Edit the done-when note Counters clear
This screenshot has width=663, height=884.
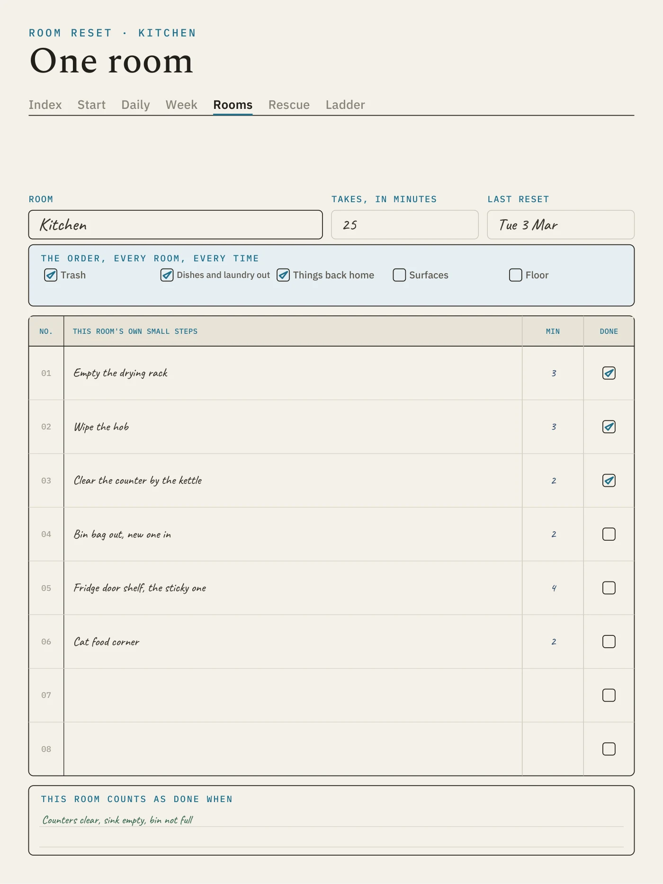331,820
